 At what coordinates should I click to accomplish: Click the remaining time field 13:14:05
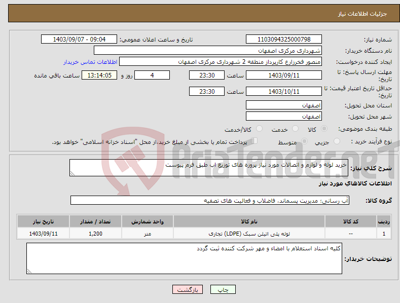[x=99, y=75]
